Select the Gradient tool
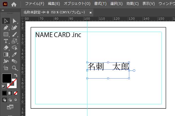The height and width of the screenshot is (116, 175). pos(6,54)
